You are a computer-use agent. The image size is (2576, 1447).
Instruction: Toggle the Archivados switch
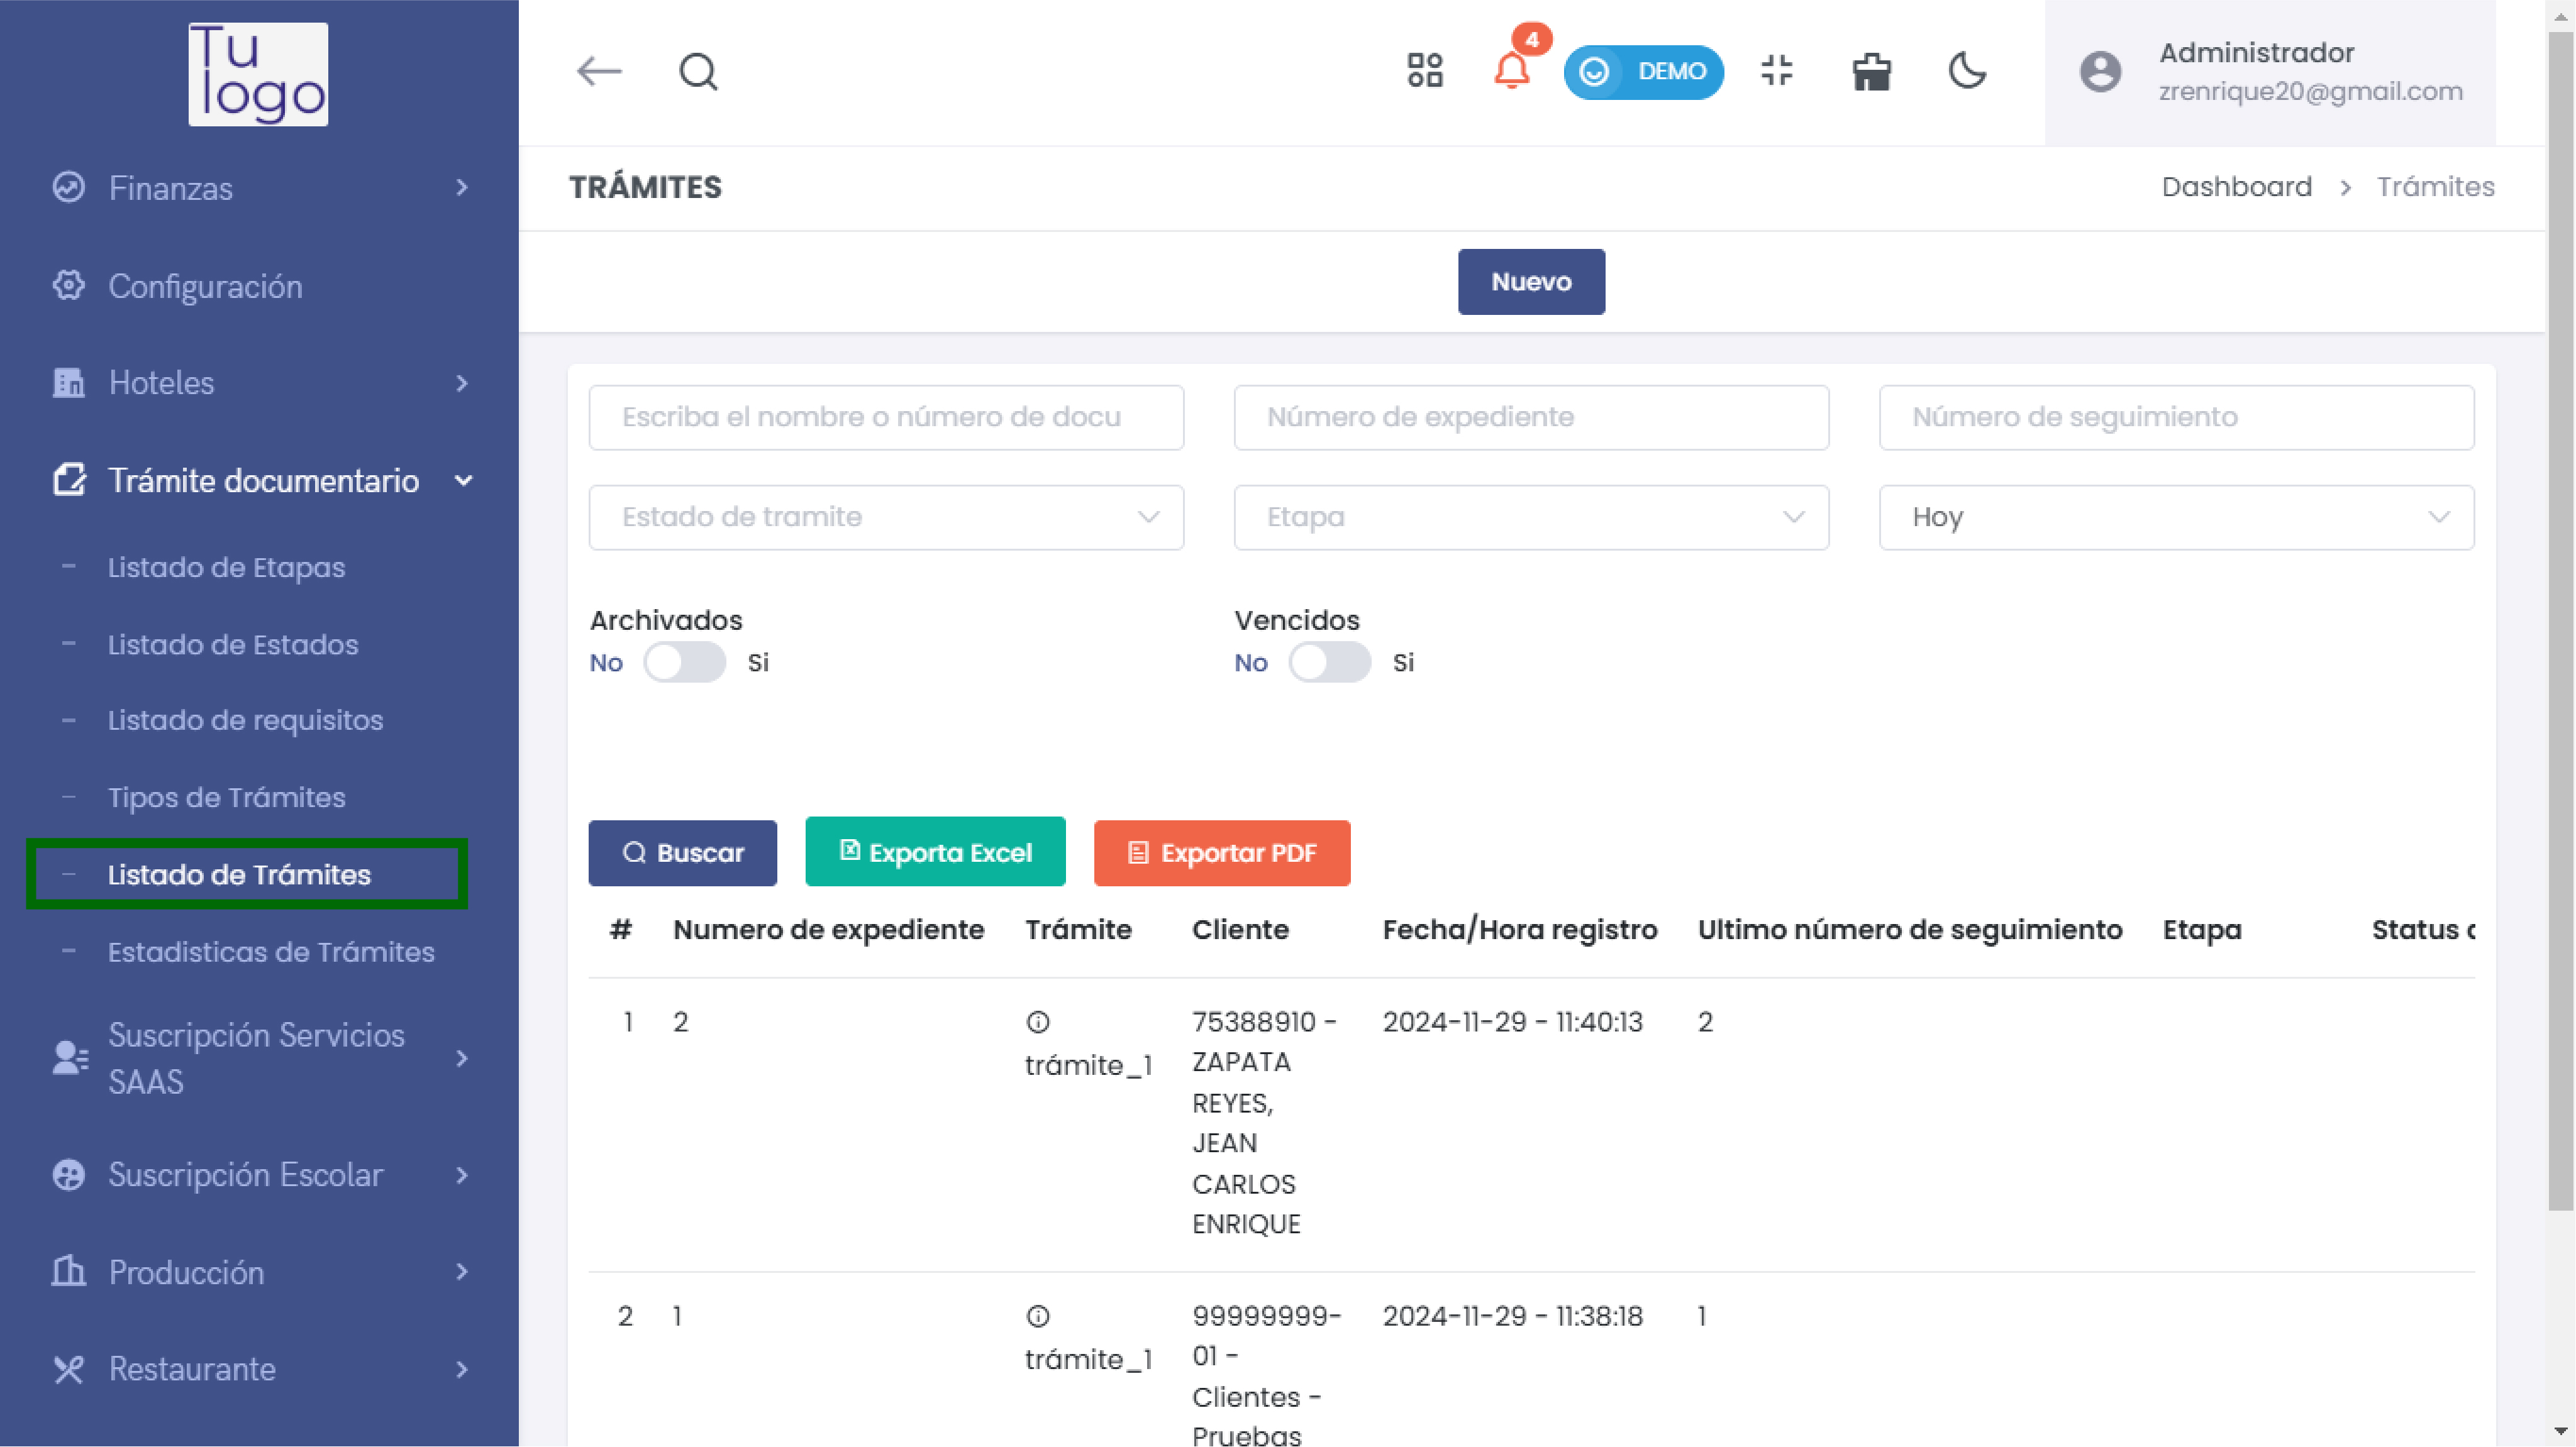685,663
